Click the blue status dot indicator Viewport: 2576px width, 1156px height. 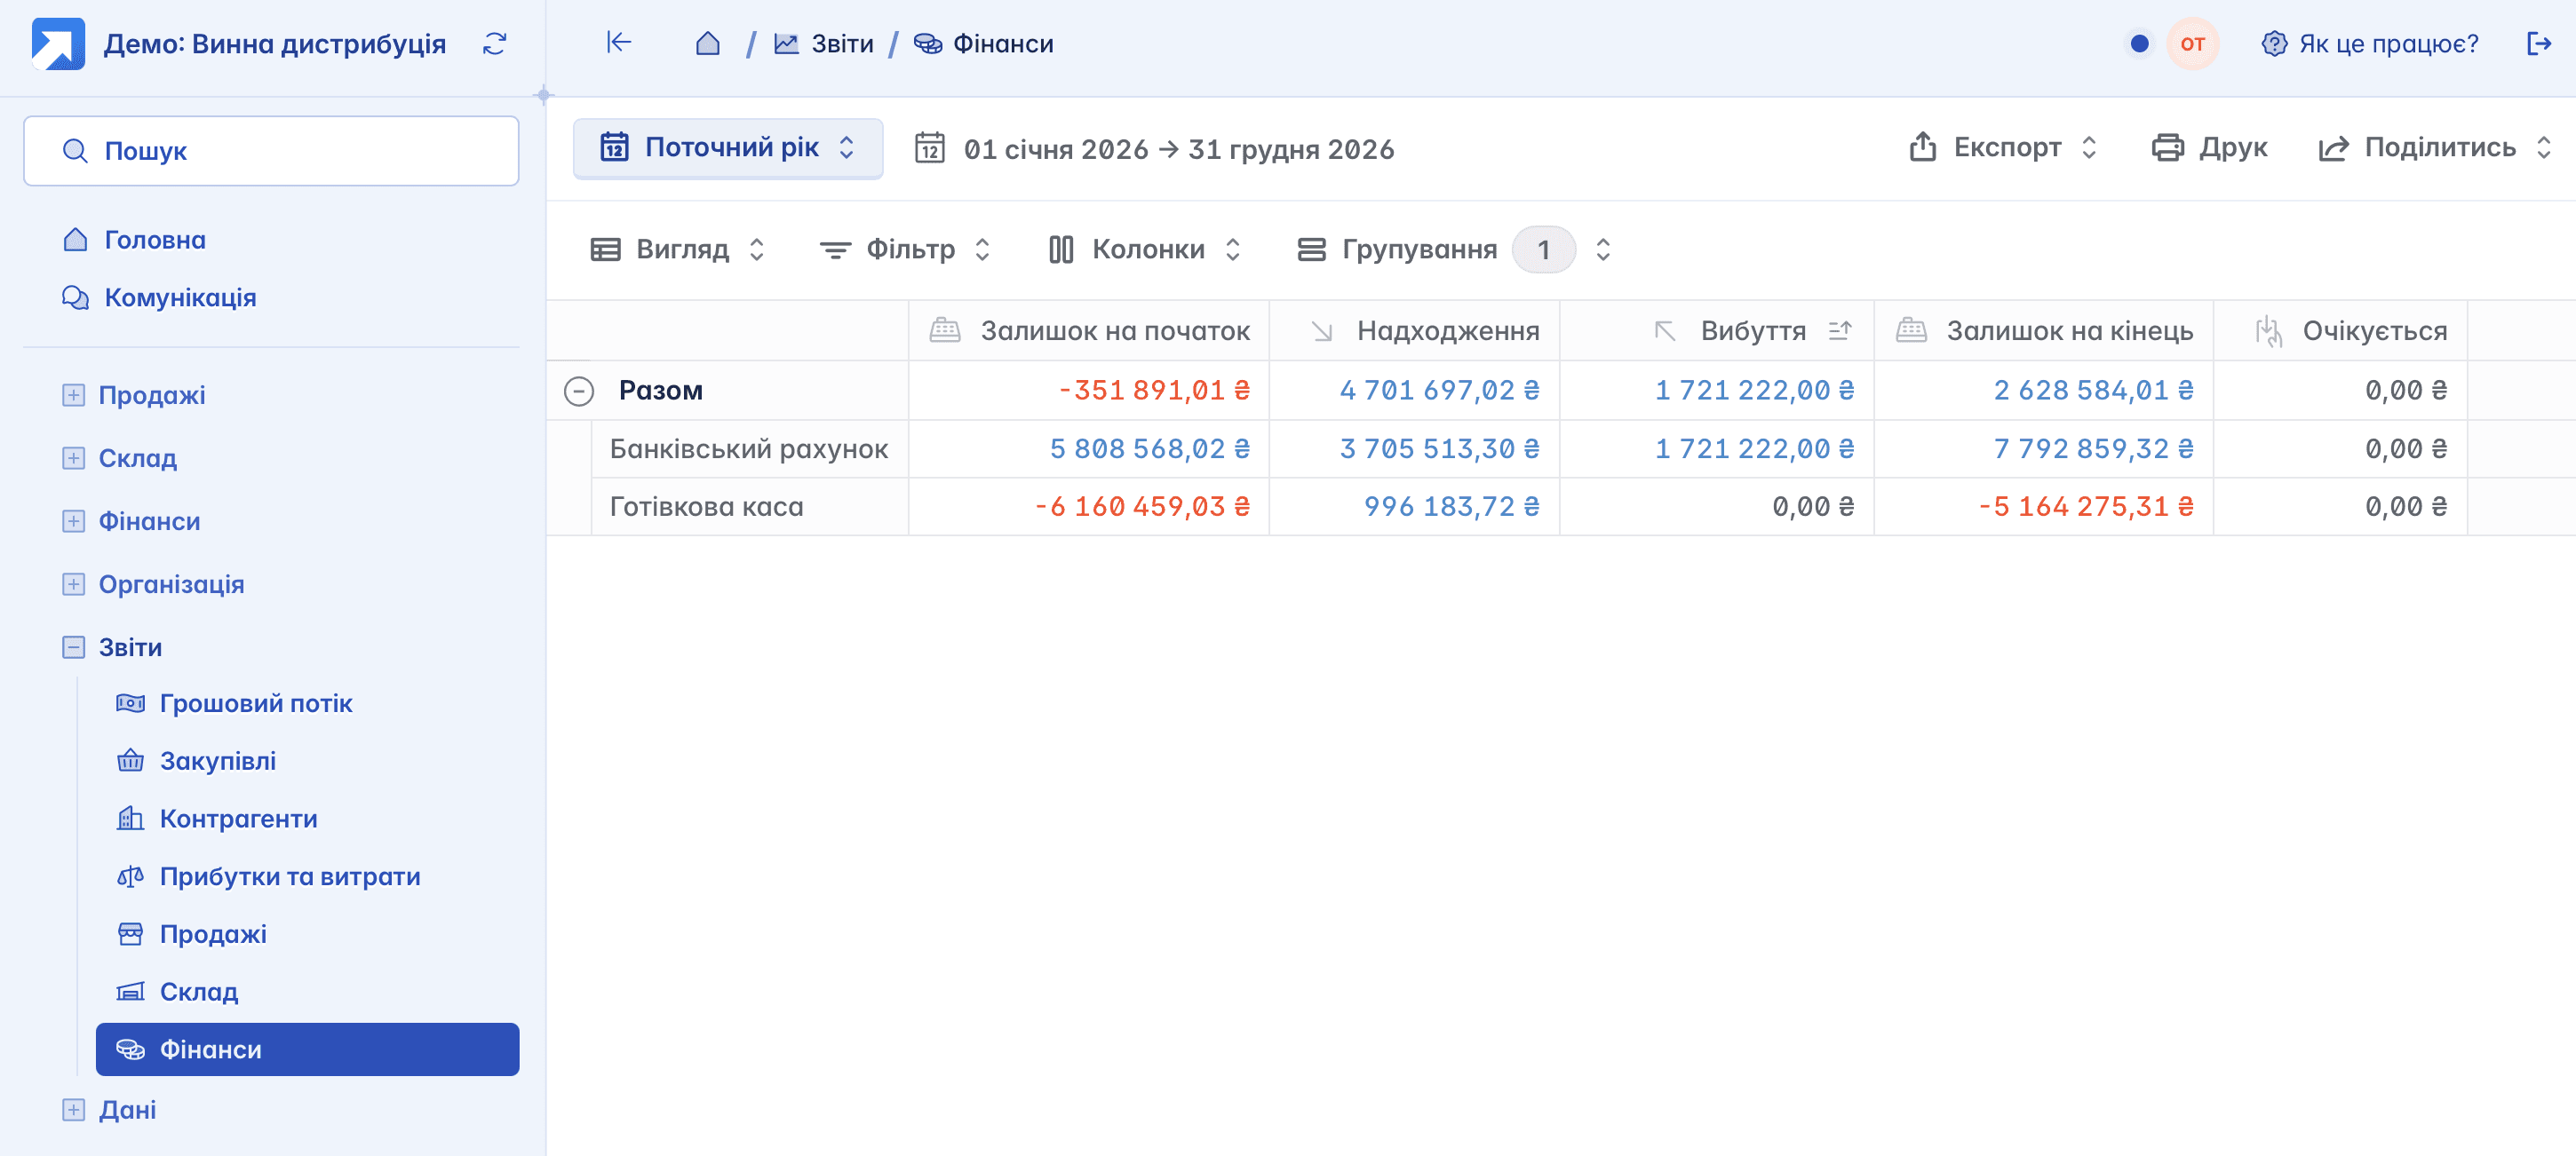coord(2139,44)
